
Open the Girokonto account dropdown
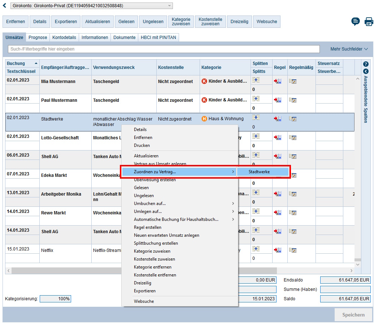pos(92,6)
